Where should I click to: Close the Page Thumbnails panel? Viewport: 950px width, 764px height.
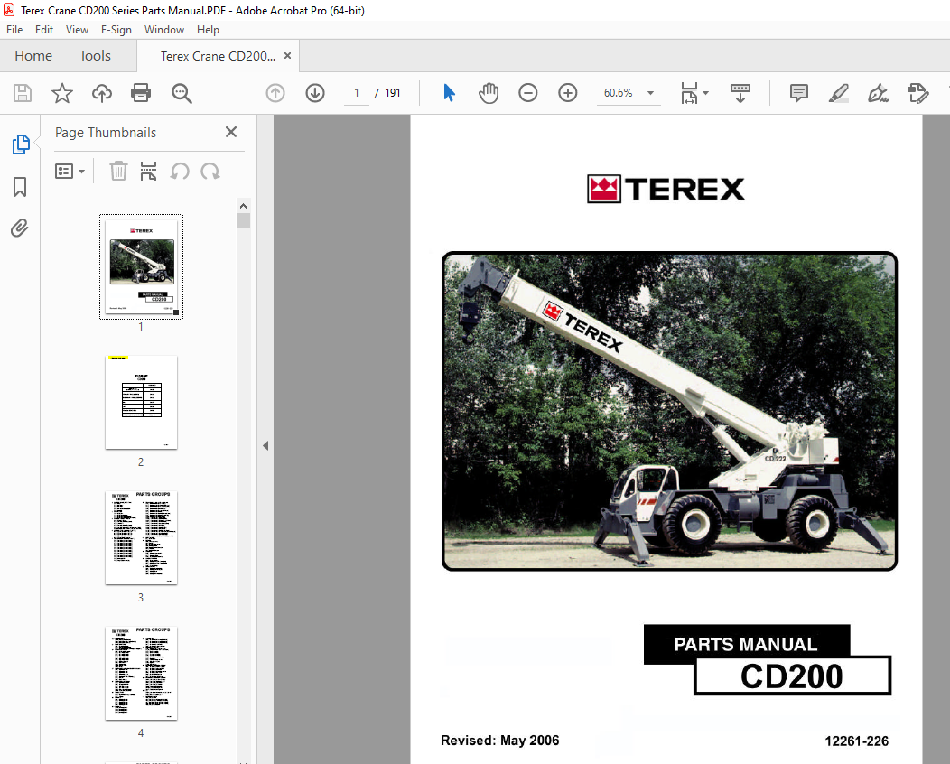click(x=231, y=132)
